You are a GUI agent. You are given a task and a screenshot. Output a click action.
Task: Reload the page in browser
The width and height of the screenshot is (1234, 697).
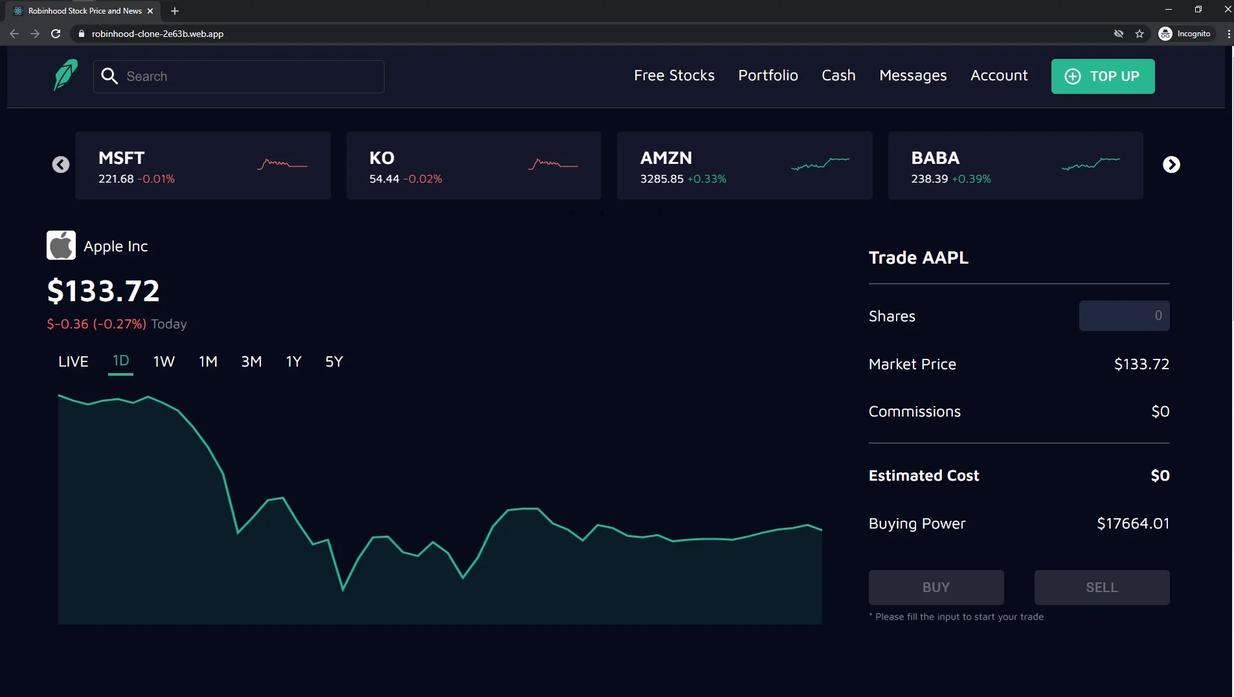pyautogui.click(x=56, y=34)
